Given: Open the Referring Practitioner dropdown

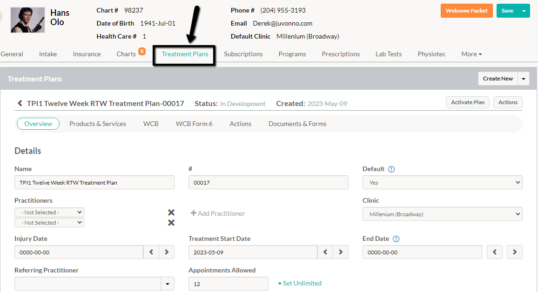Looking at the screenshot, I should pyautogui.click(x=168, y=283).
